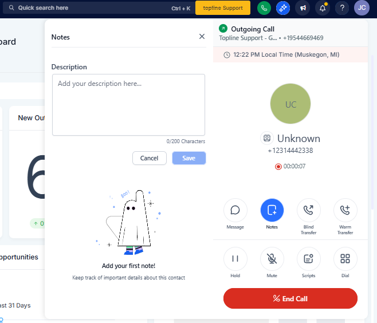The image size is (377, 323).
Task: Click the ghost illustration
Action: click(128, 222)
